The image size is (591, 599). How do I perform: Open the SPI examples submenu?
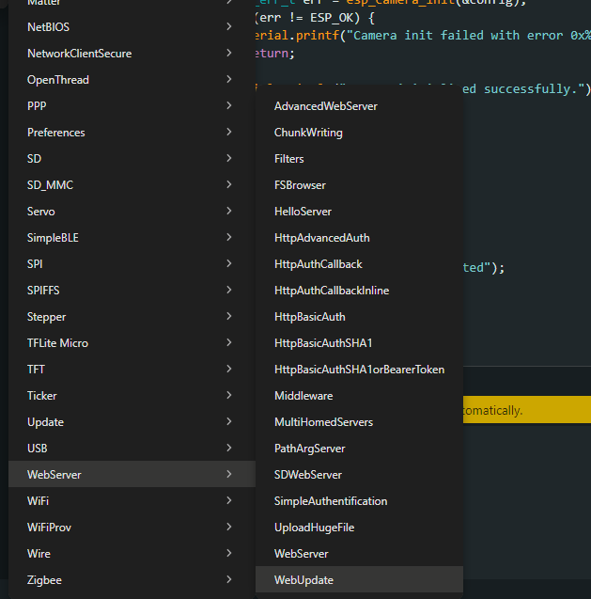pos(132,264)
